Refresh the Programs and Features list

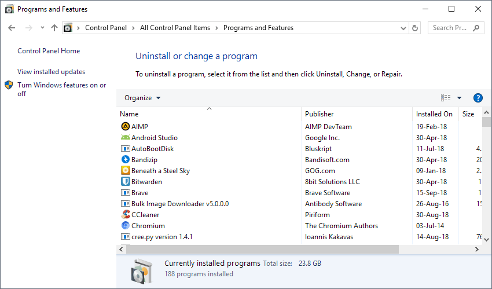tap(415, 28)
